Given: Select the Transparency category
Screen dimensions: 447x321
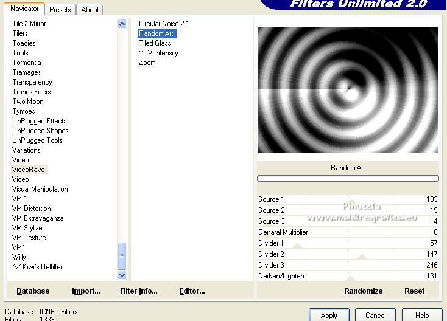Looking at the screenshot, I should (x=32, y=82).
